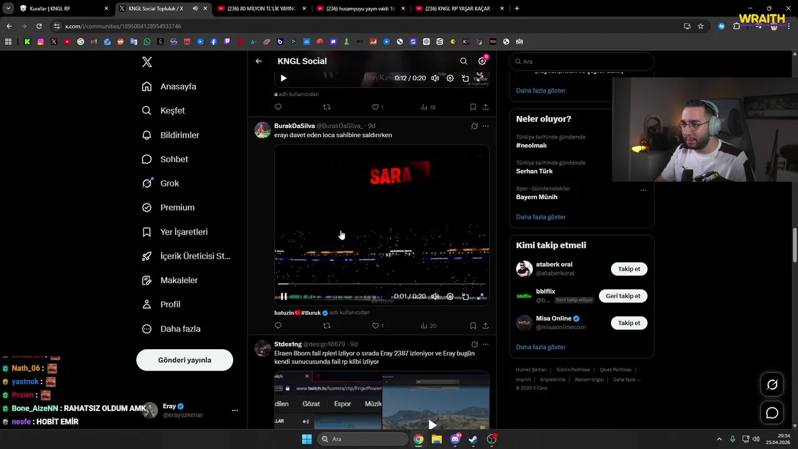Viewport: 798px width, 449px height.
Task: View analytics showing 18 views
Action: (428, 107)
